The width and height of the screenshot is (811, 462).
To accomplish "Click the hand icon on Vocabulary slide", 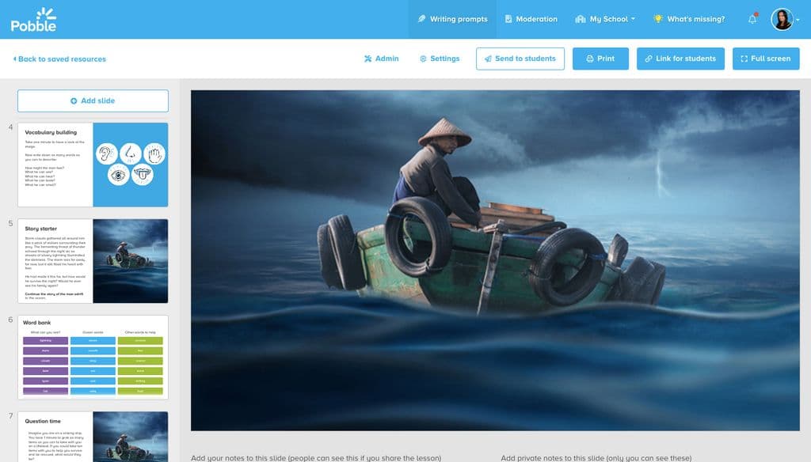I will [x=154, y=154].
